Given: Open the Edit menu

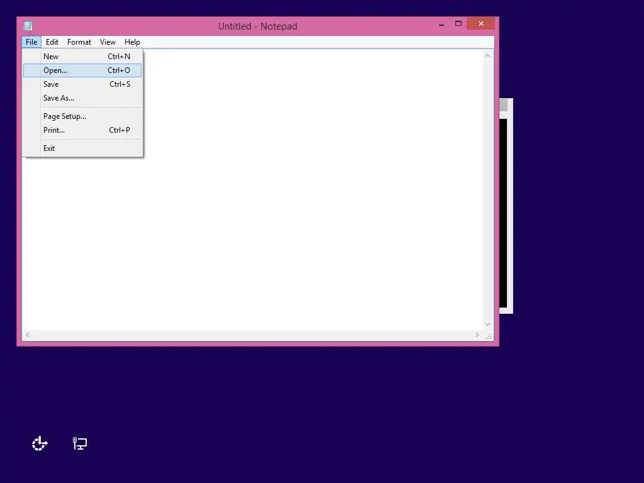Looking at the screenshot, I should point(52,42).
